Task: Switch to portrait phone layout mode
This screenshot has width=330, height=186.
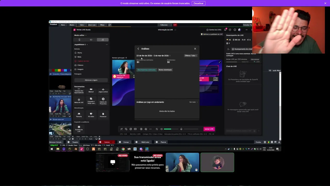Action: [79, 40]
